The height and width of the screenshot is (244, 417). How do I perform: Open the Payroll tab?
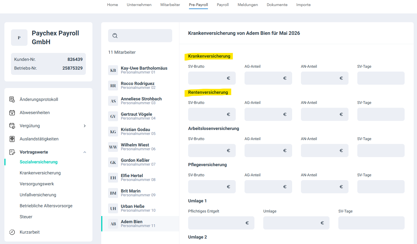tap(223, 5)
